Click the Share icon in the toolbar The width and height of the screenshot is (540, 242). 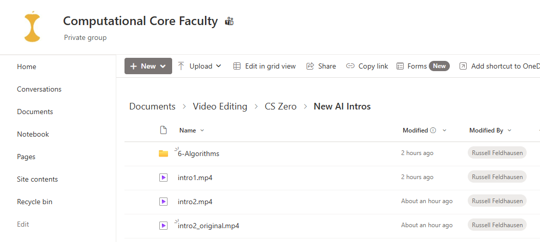(x=310, y=66)
